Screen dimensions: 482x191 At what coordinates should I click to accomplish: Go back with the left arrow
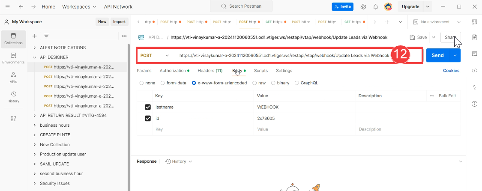(x=21, y=6)
